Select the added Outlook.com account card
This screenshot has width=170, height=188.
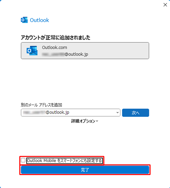[85, 51]
